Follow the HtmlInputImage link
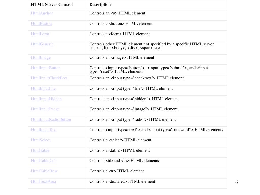 45,109
